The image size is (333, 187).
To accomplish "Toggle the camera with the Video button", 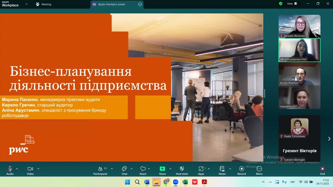I will click(30, 169).
